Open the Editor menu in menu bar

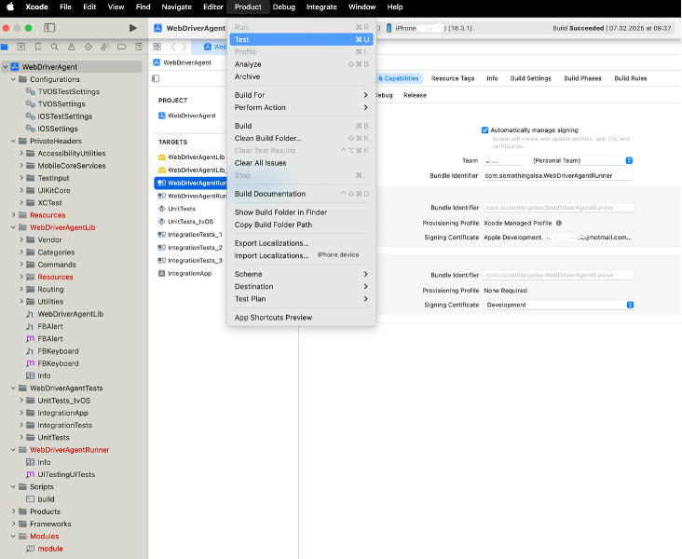(x=213, y=7)
